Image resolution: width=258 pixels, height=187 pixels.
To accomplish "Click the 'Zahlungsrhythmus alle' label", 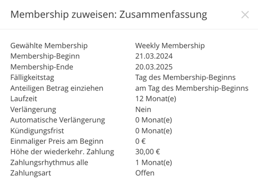I will click(x=49, y=163).
